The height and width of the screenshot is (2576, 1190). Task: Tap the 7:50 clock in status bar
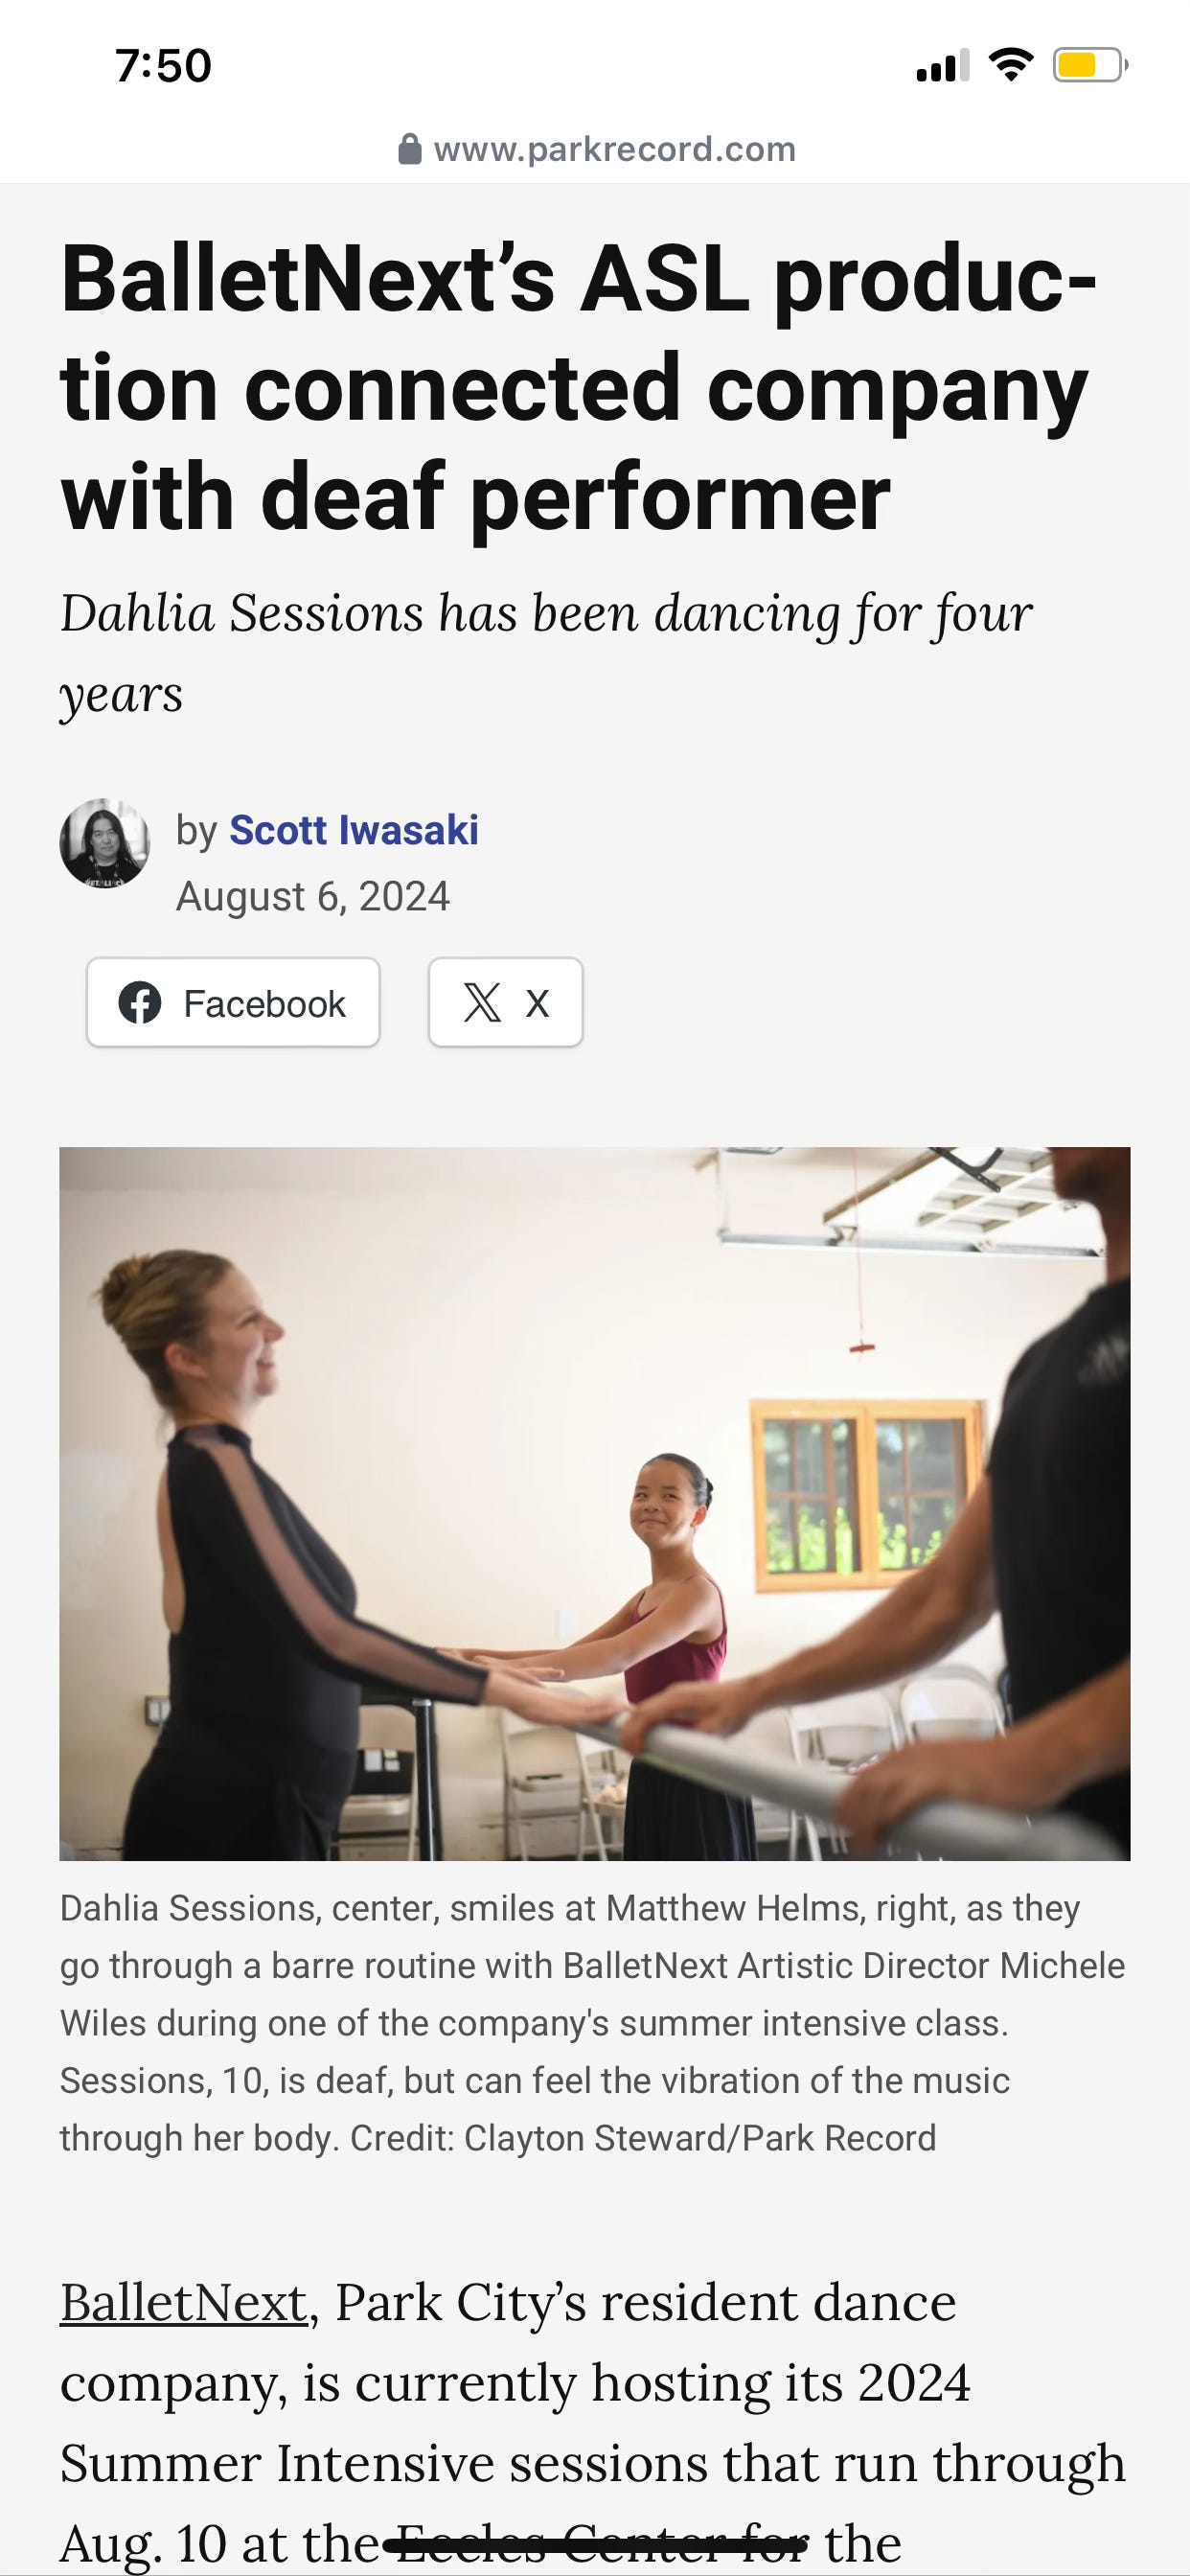coord(163,66)
